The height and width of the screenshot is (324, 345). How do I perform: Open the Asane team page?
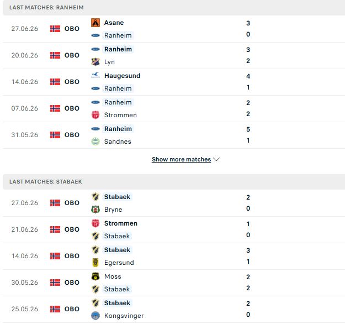pyautogui.click(x=114, y=23)
